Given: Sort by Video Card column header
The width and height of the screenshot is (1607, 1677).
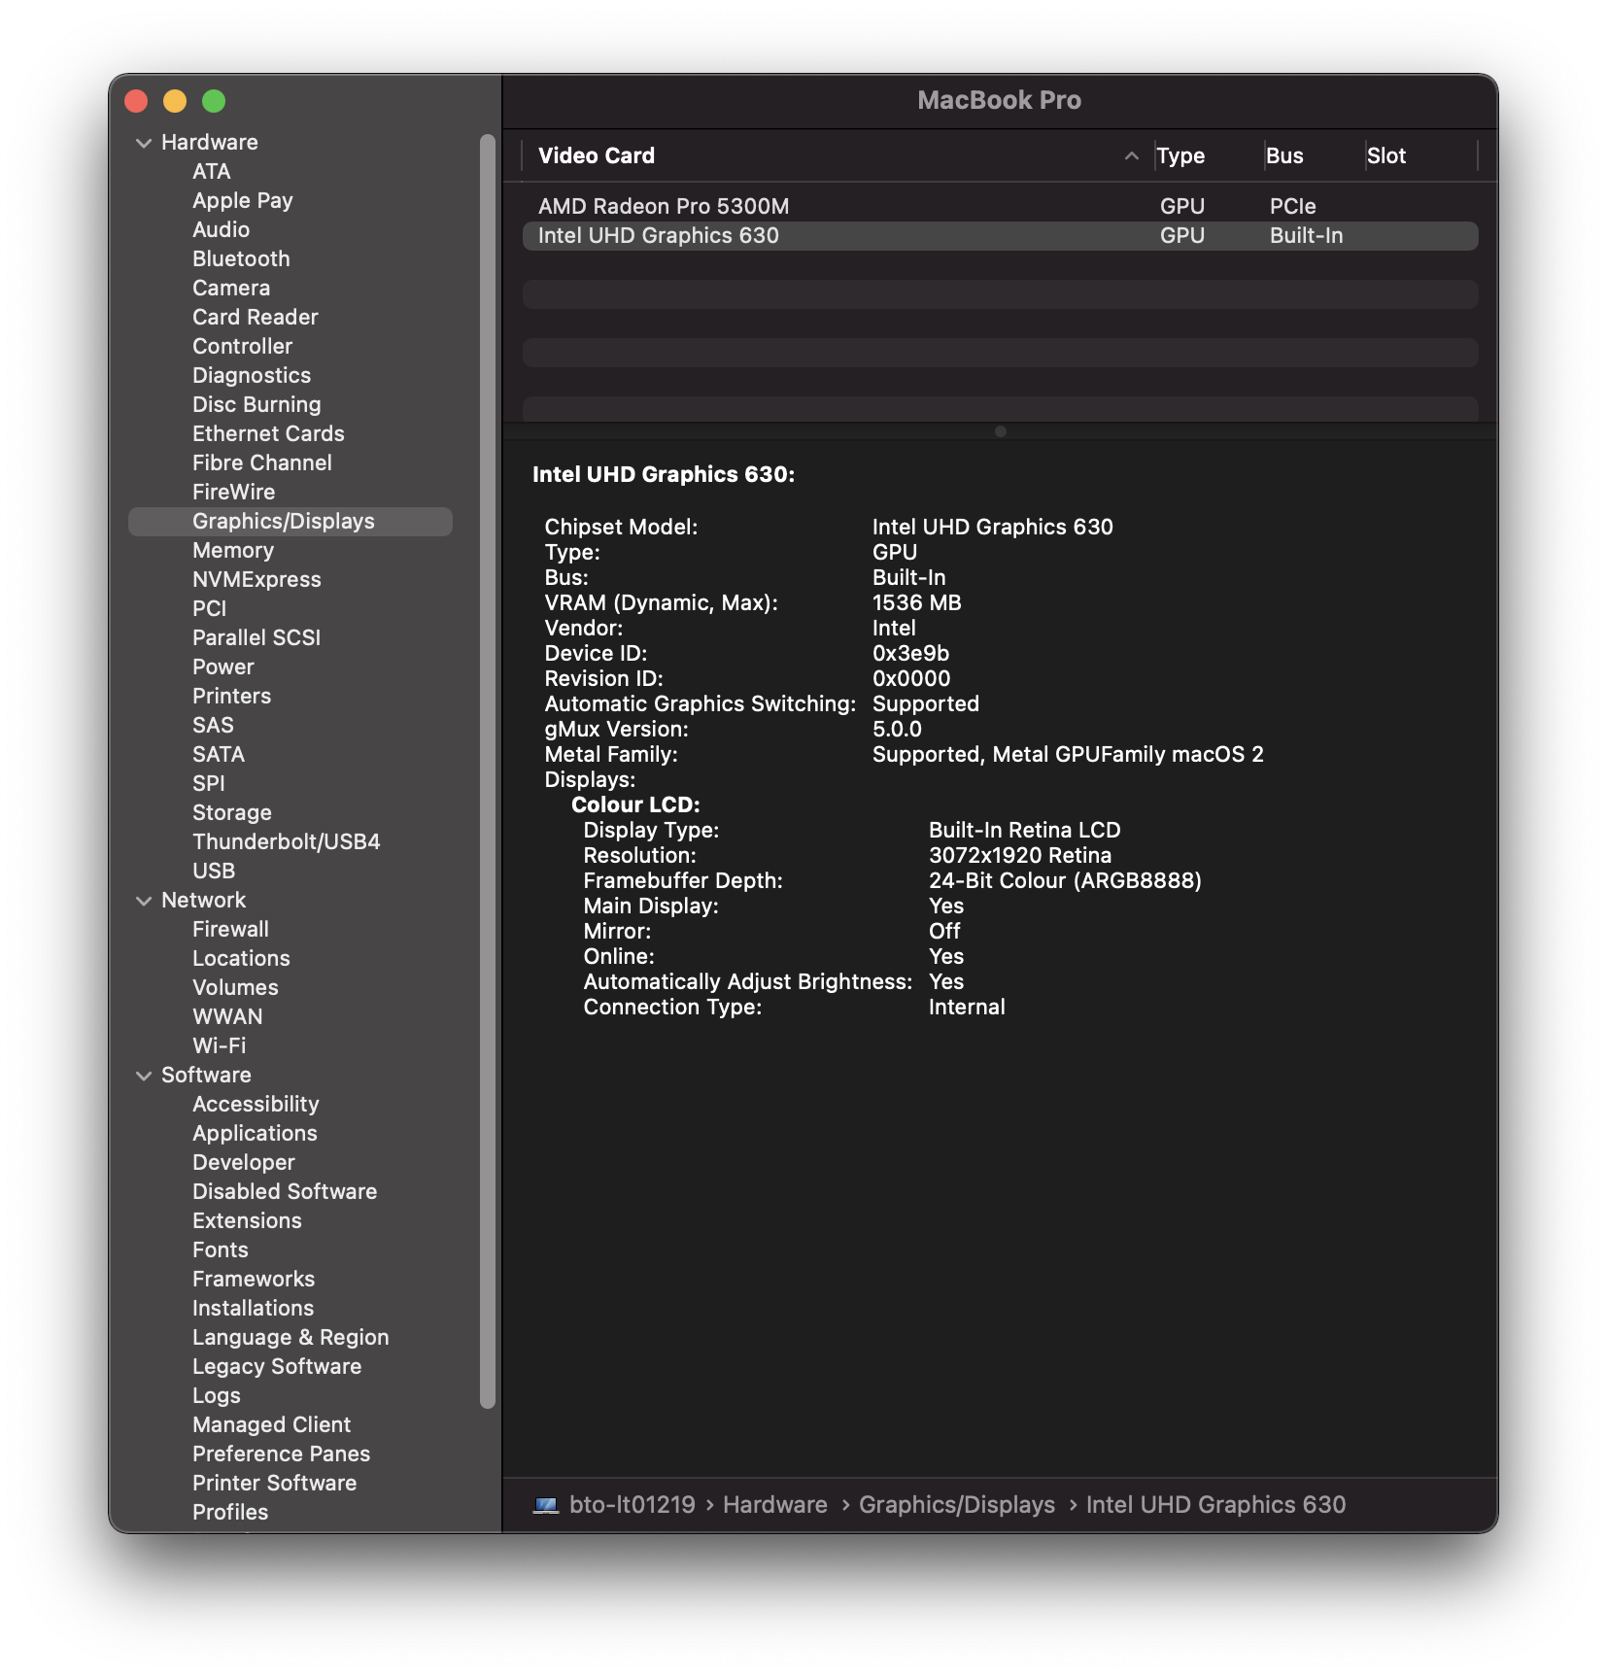Looking at the screenshot, I should coord(597,155).
